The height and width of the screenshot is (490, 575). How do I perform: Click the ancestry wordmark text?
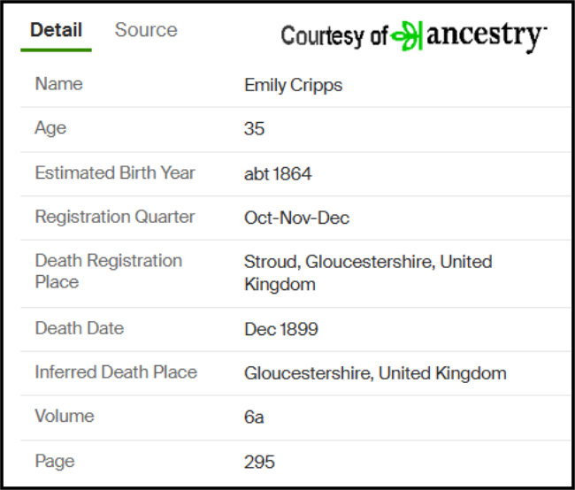[x=485, y=36]
